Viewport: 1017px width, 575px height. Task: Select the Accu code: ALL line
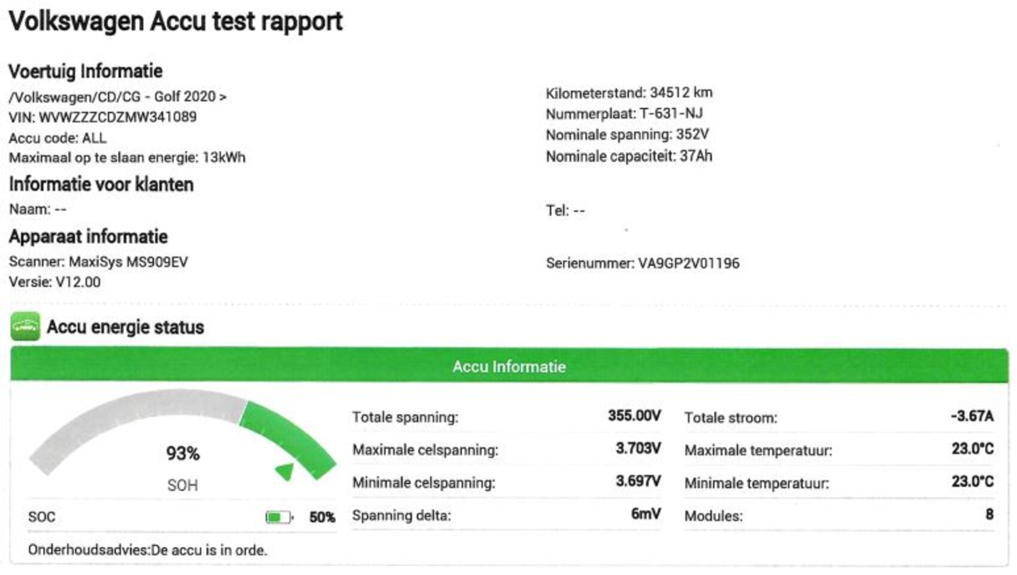[x=57, y=138]
